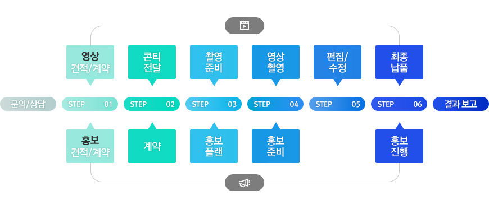Open the 영상 견적/계약 box
Image resolution: width=489 pixels, height=209 pixels.
[90, 62]
